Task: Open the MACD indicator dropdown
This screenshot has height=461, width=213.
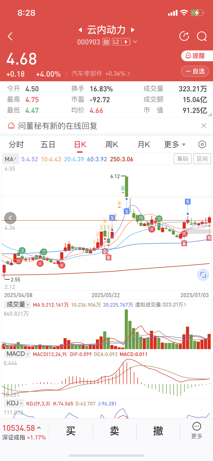Action: coord(17,354)
